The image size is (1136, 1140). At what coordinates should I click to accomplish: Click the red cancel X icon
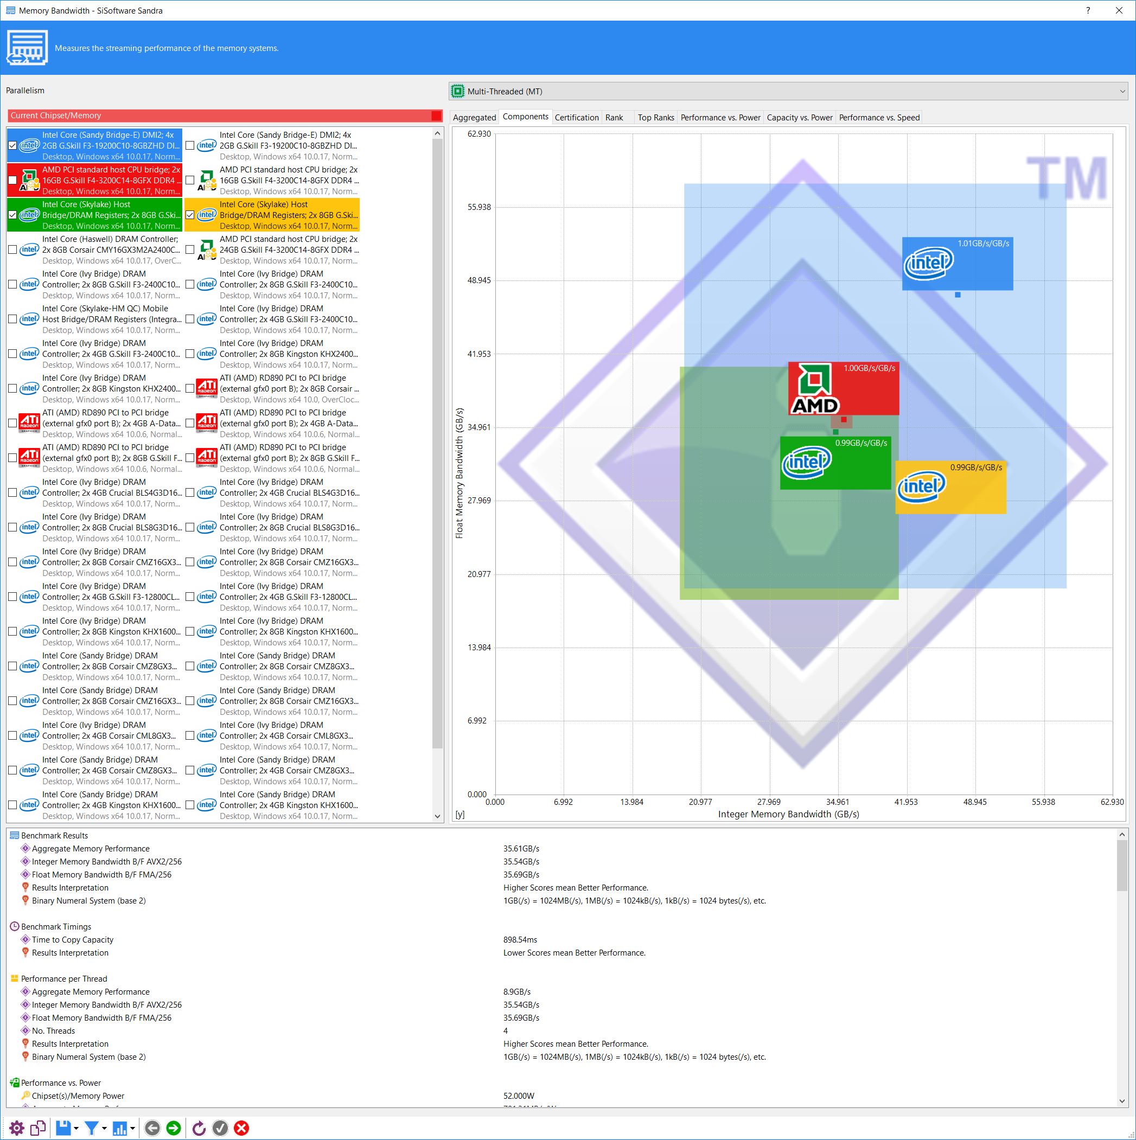click(241, 1128)
